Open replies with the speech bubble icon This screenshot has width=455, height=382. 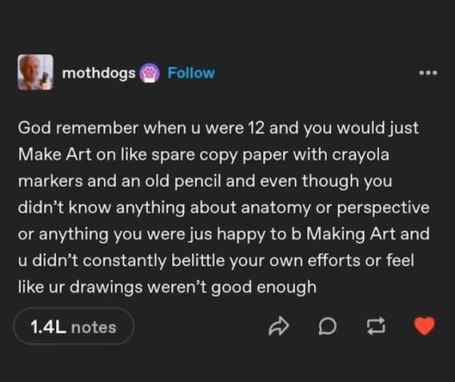[x=327, y=327]
